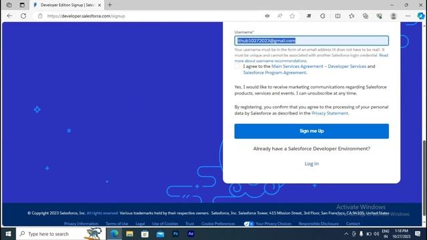
Task: Open the ENG IN language switcher
Action: 386,234
